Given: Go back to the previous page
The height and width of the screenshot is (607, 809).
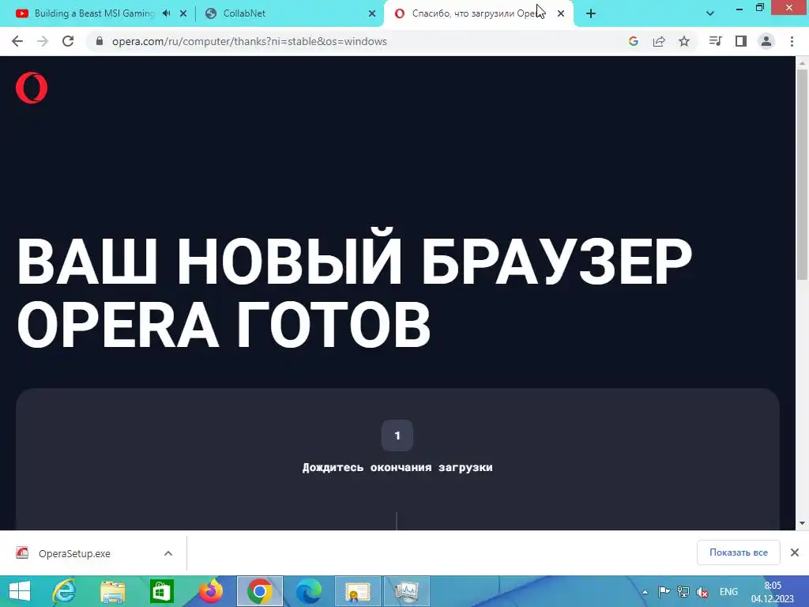Looking at the screenshot, I should 17,41.
